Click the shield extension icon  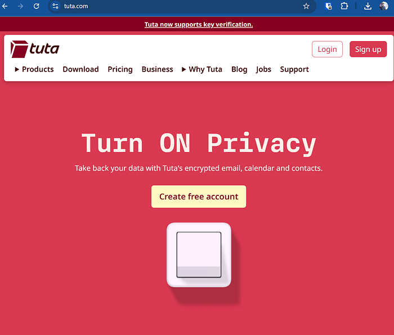point(328,6)
